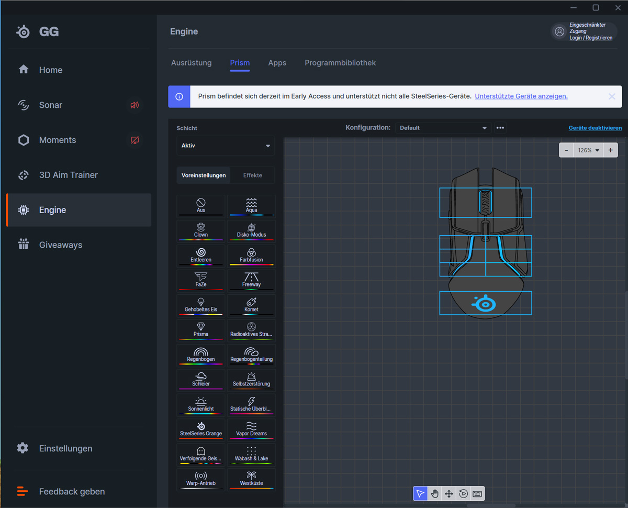Click the replay preview tool

[463, 494]
